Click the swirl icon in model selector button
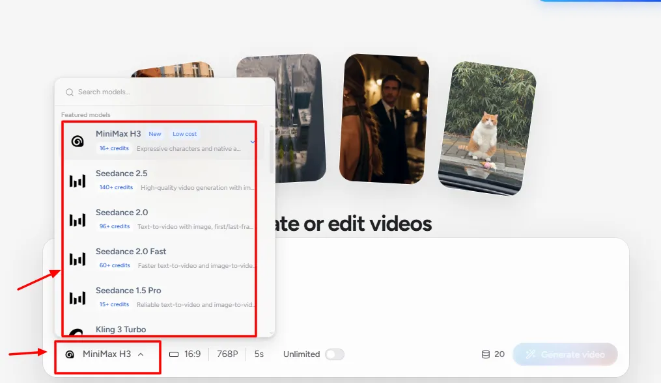The height and width of the screenshot is (383, 661). tap(70, 354)
